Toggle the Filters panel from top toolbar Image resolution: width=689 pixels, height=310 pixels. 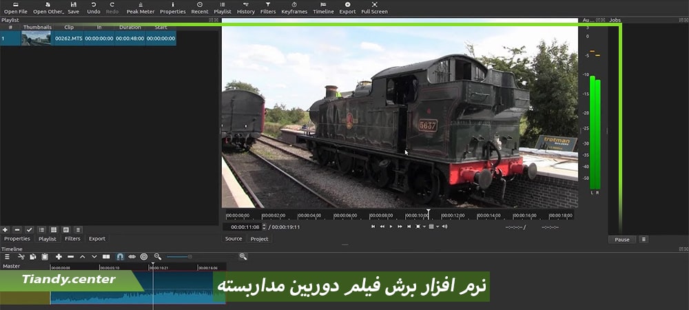[x=268, y=8]
